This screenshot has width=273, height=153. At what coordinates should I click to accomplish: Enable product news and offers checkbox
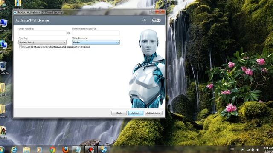20,47
